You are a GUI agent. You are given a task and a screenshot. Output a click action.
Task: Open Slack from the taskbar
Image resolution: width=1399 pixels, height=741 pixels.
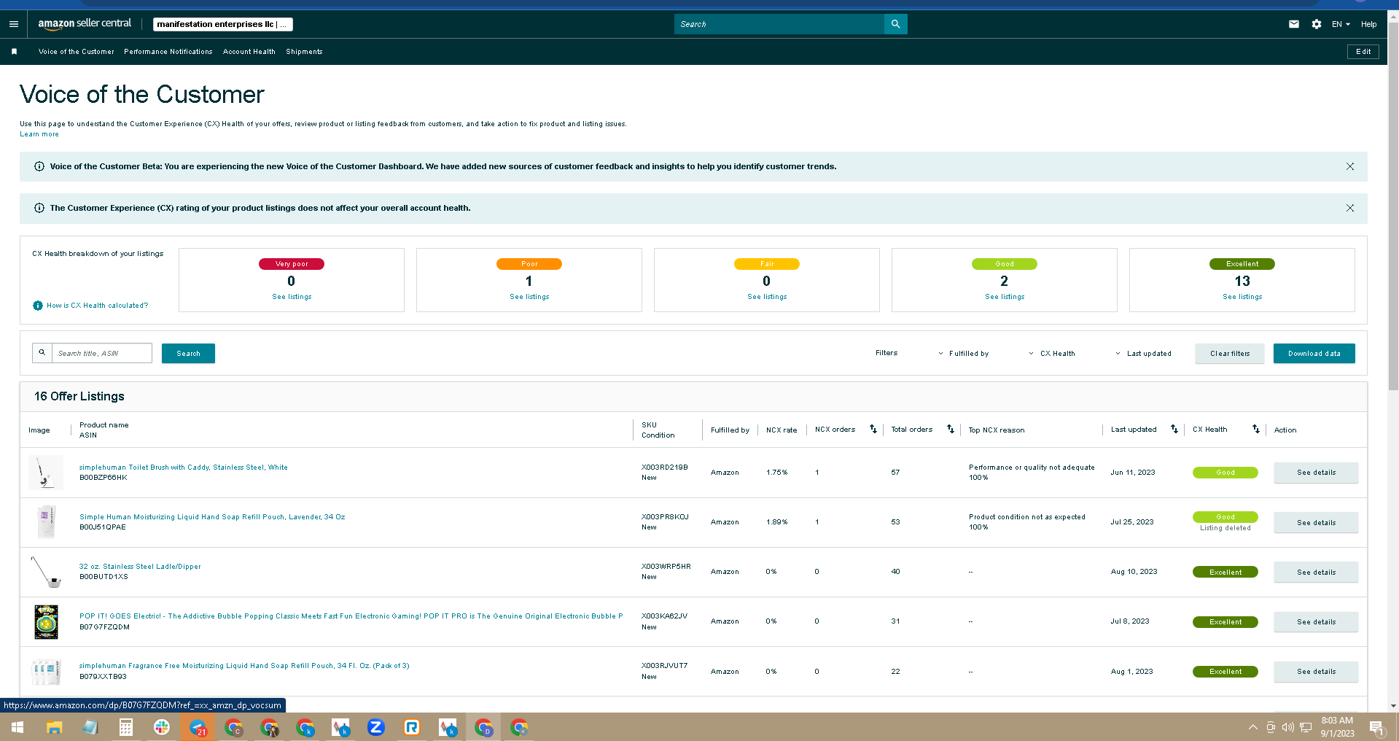161,727
